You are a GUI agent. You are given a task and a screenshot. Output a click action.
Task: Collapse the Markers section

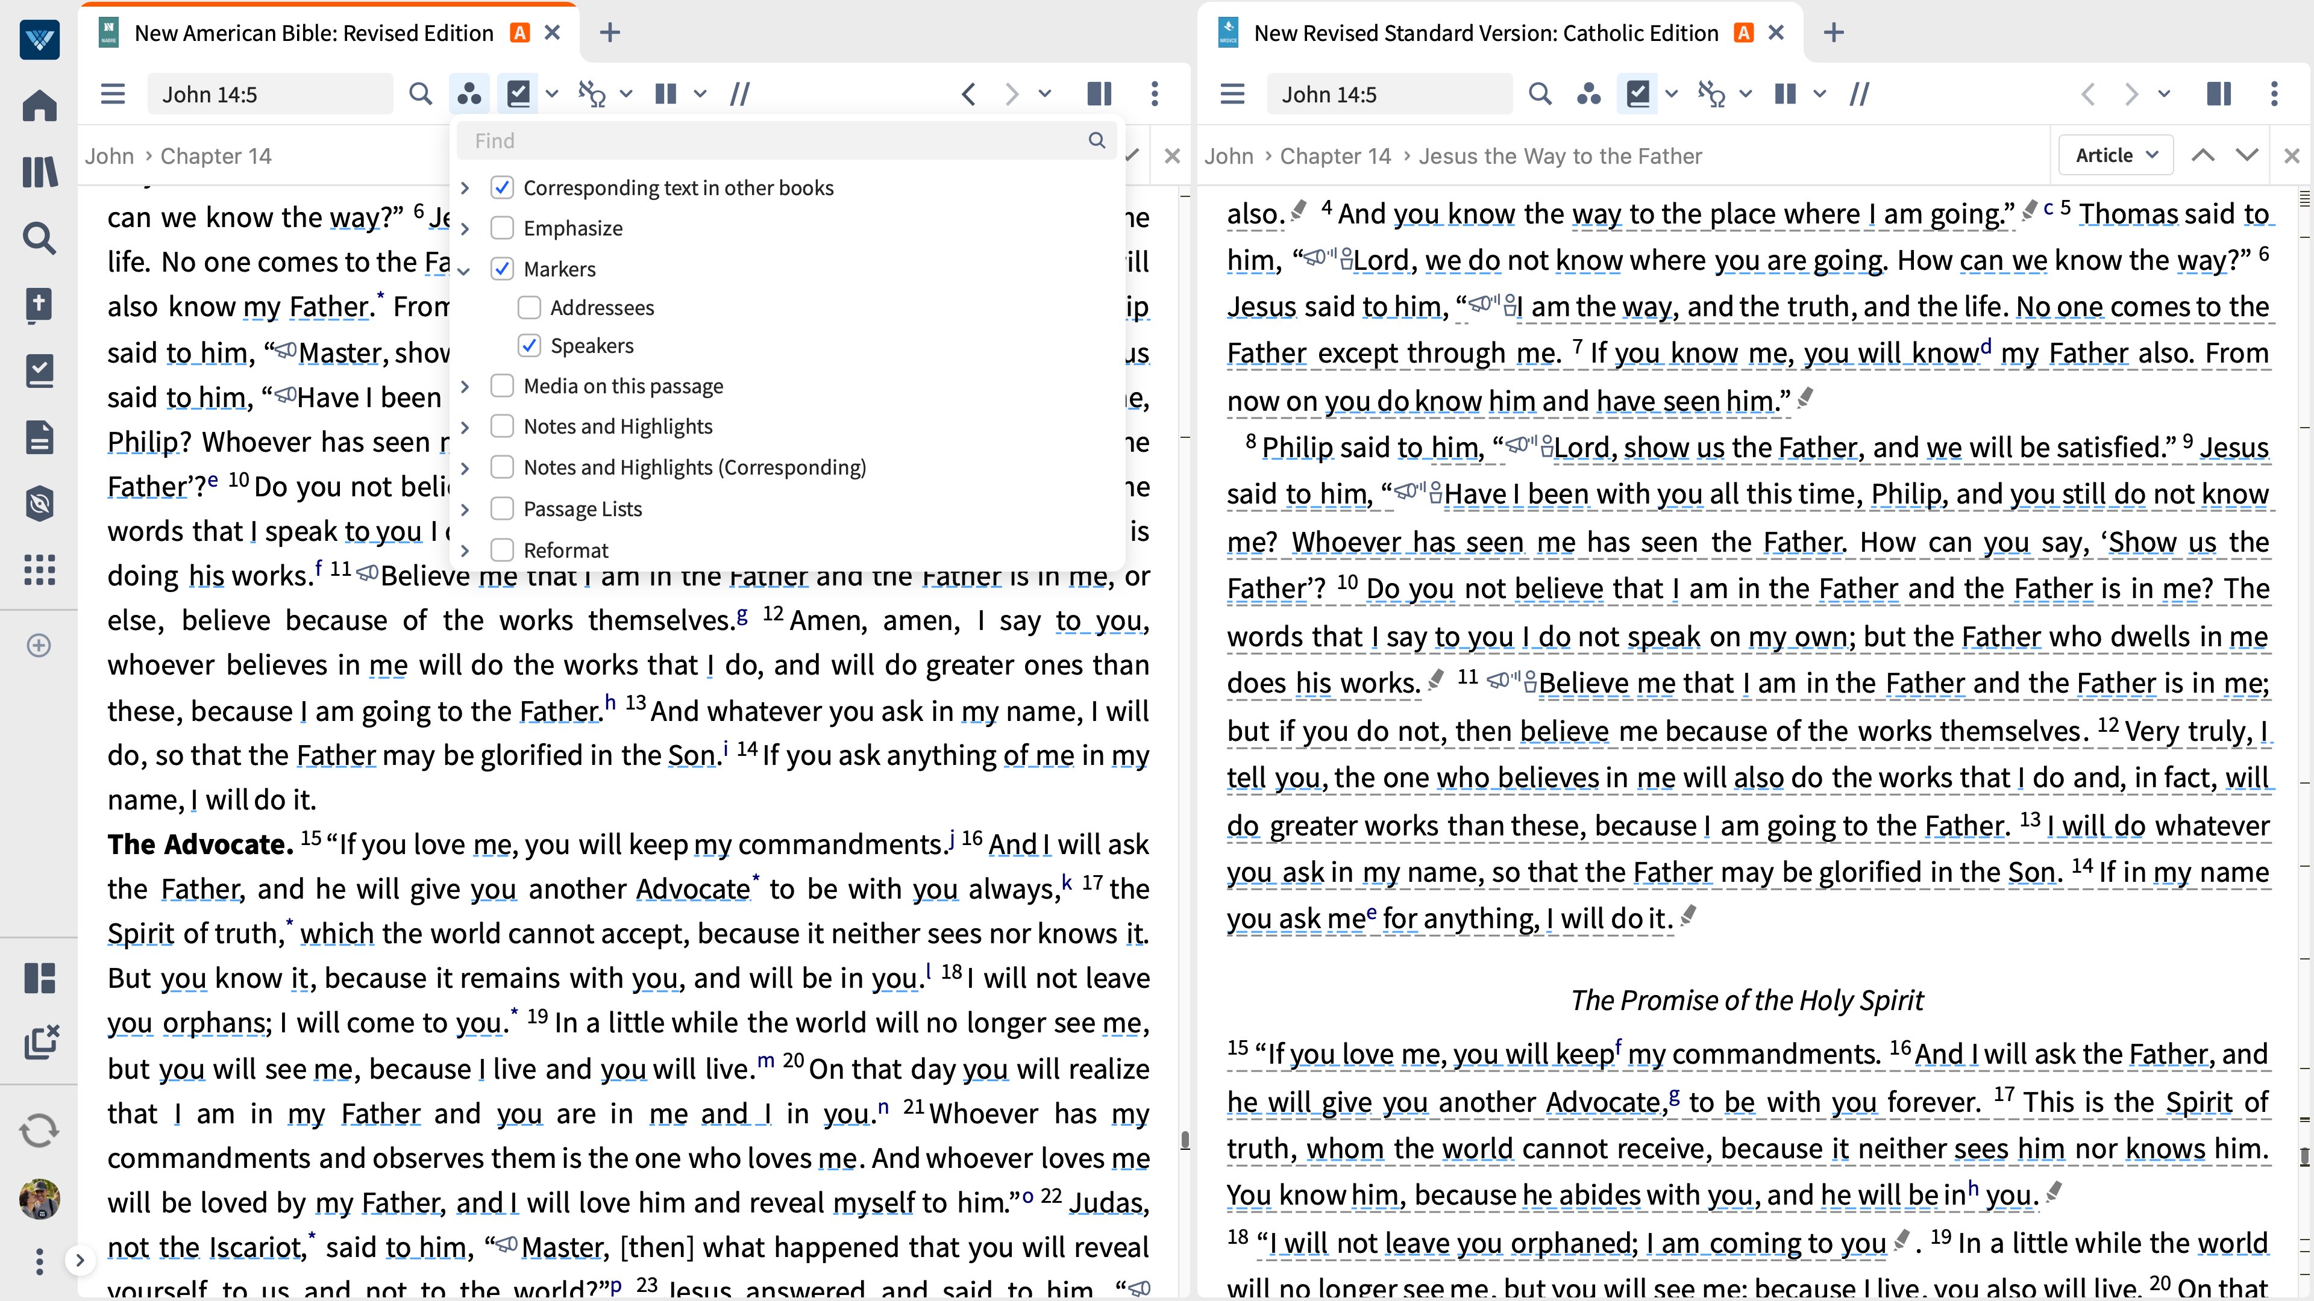point(465,269)
